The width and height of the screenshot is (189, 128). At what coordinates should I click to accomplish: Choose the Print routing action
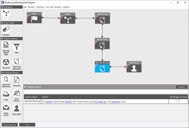6,94
